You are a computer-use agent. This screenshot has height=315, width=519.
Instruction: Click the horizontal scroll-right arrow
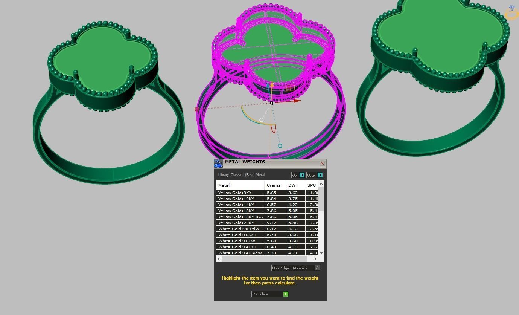tap(315, 259)
